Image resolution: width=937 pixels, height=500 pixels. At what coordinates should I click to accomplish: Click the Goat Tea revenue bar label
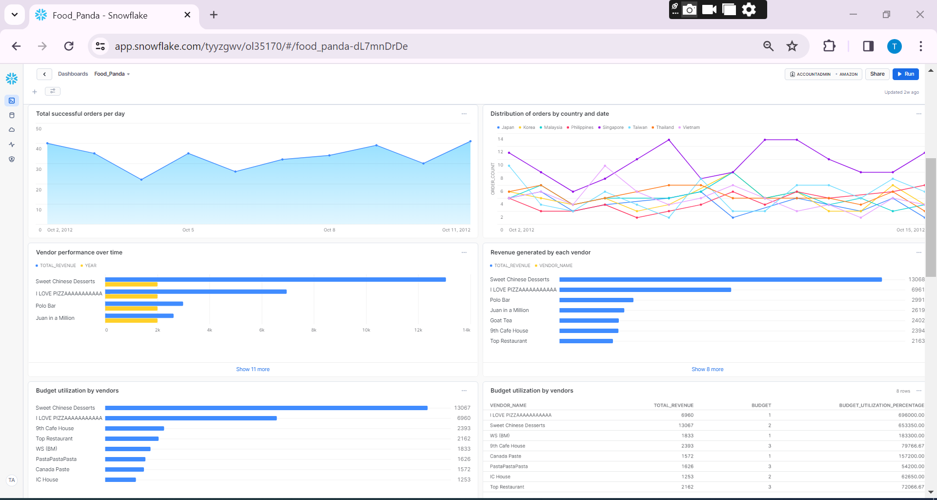tap(501, 321)
